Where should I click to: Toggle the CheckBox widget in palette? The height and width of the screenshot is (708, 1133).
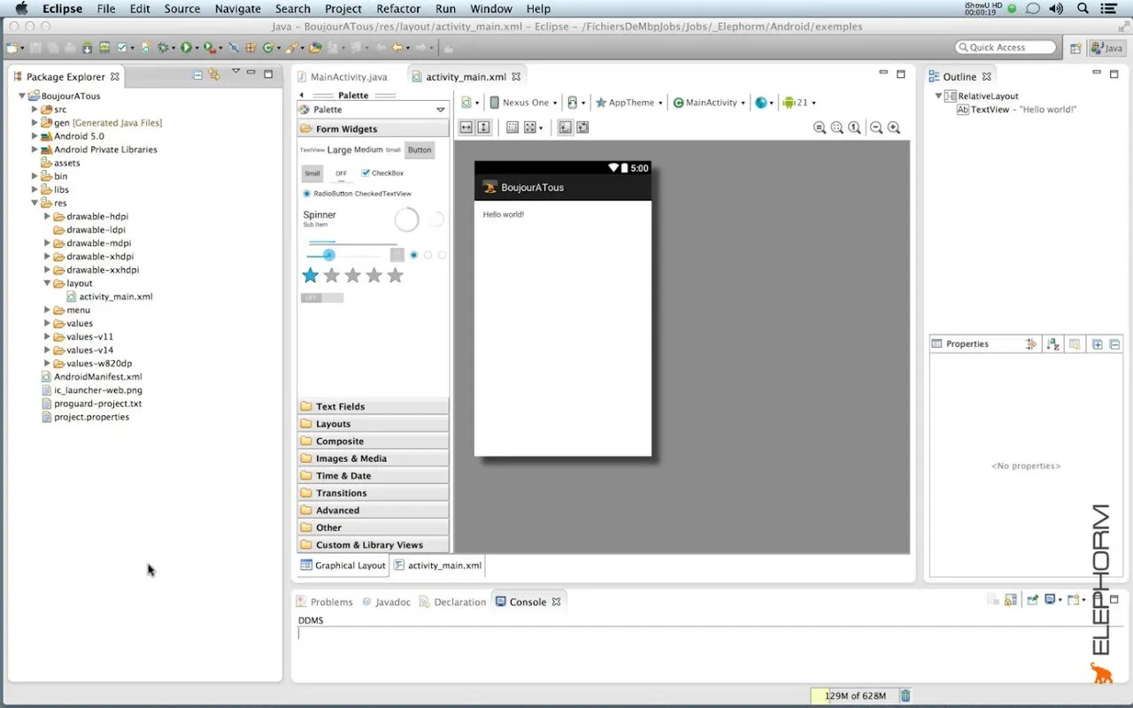click(382, 173)
